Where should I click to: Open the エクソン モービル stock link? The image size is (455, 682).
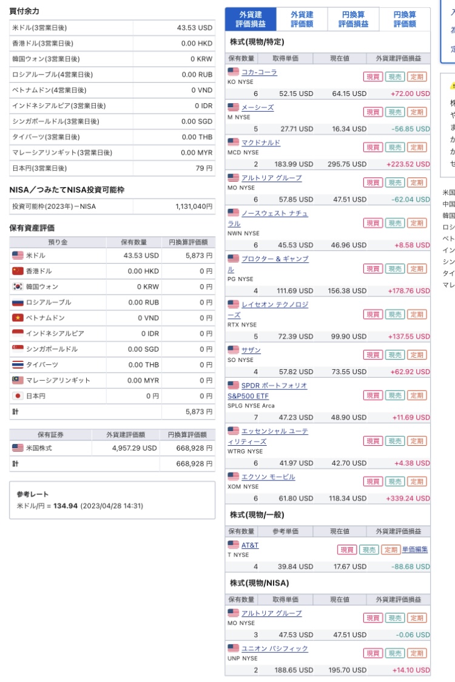pos(268,477)
